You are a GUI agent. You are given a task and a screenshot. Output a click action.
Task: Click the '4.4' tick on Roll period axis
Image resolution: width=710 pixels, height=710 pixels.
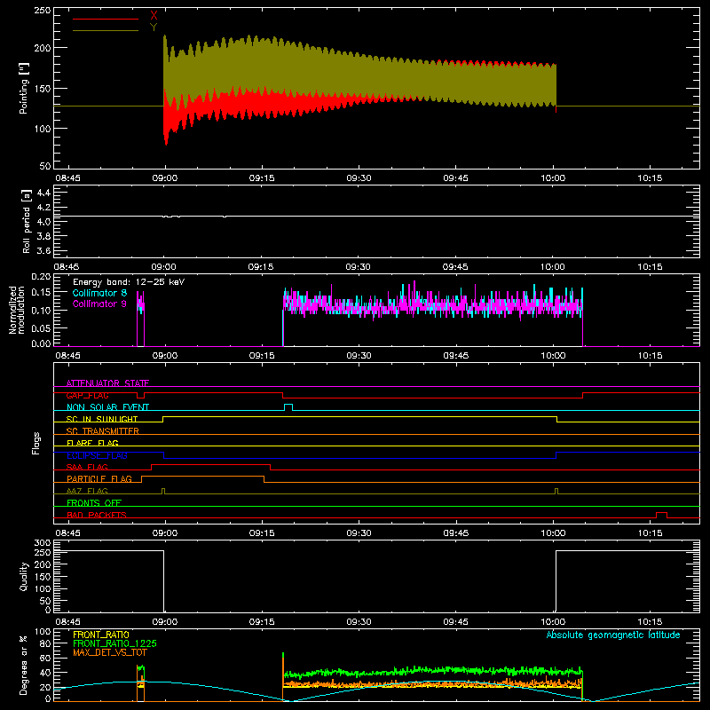[x=43, y=193]
